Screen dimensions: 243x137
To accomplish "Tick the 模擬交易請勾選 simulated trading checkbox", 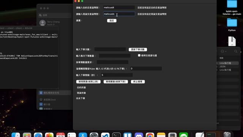I will [x=139, y=56].
